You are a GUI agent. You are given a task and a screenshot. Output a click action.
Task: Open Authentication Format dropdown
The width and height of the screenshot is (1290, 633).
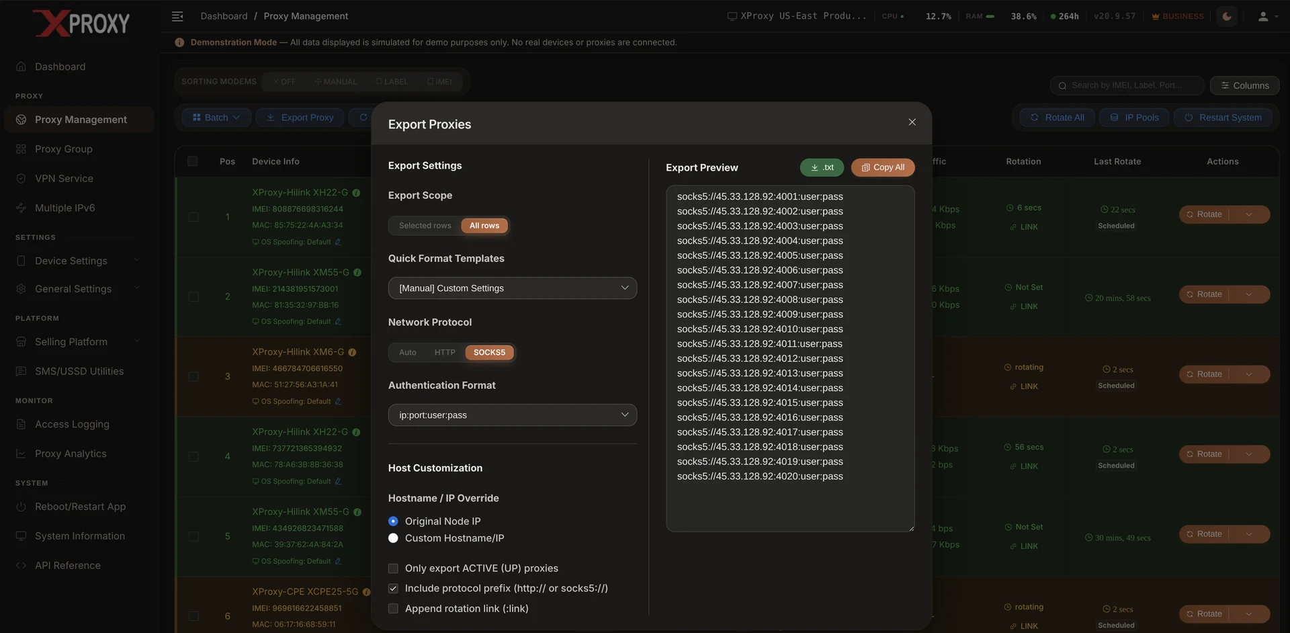[512, 415]
